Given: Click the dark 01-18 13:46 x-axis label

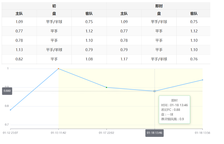Looking at the screenshot, I should point(155,133).
